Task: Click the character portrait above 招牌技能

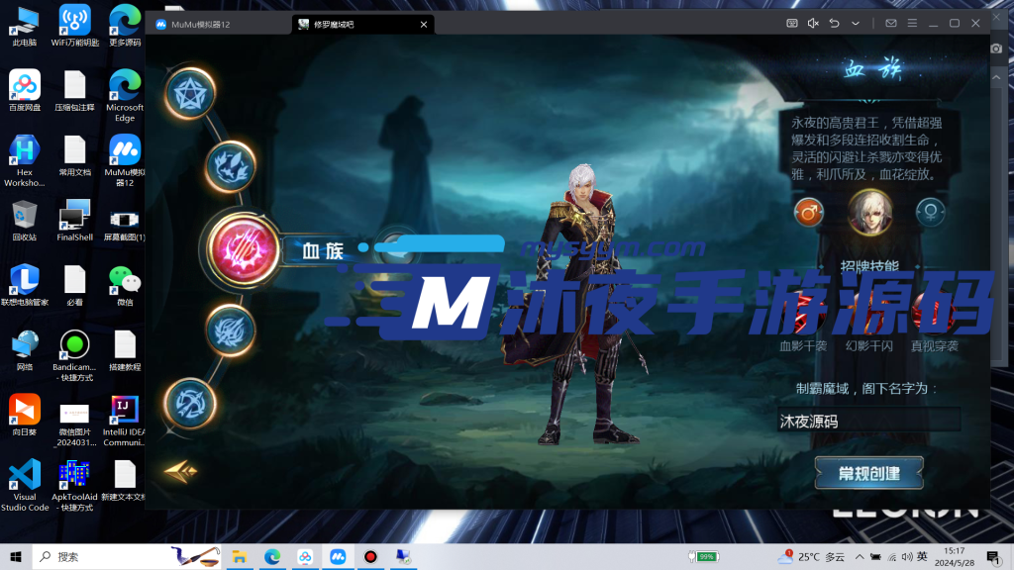Action: pyautogui.click(x=870, y=212)
